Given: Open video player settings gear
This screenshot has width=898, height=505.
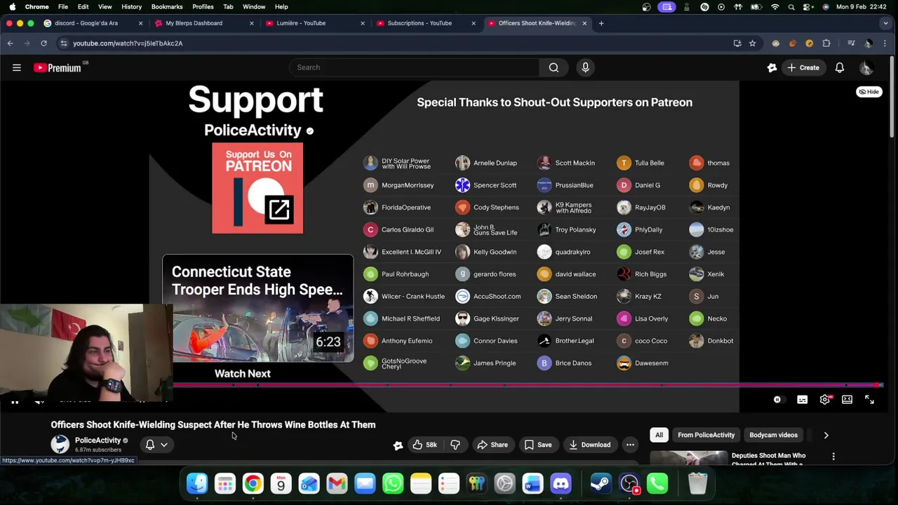Looking at the screenshot, I should coord(824,400).
